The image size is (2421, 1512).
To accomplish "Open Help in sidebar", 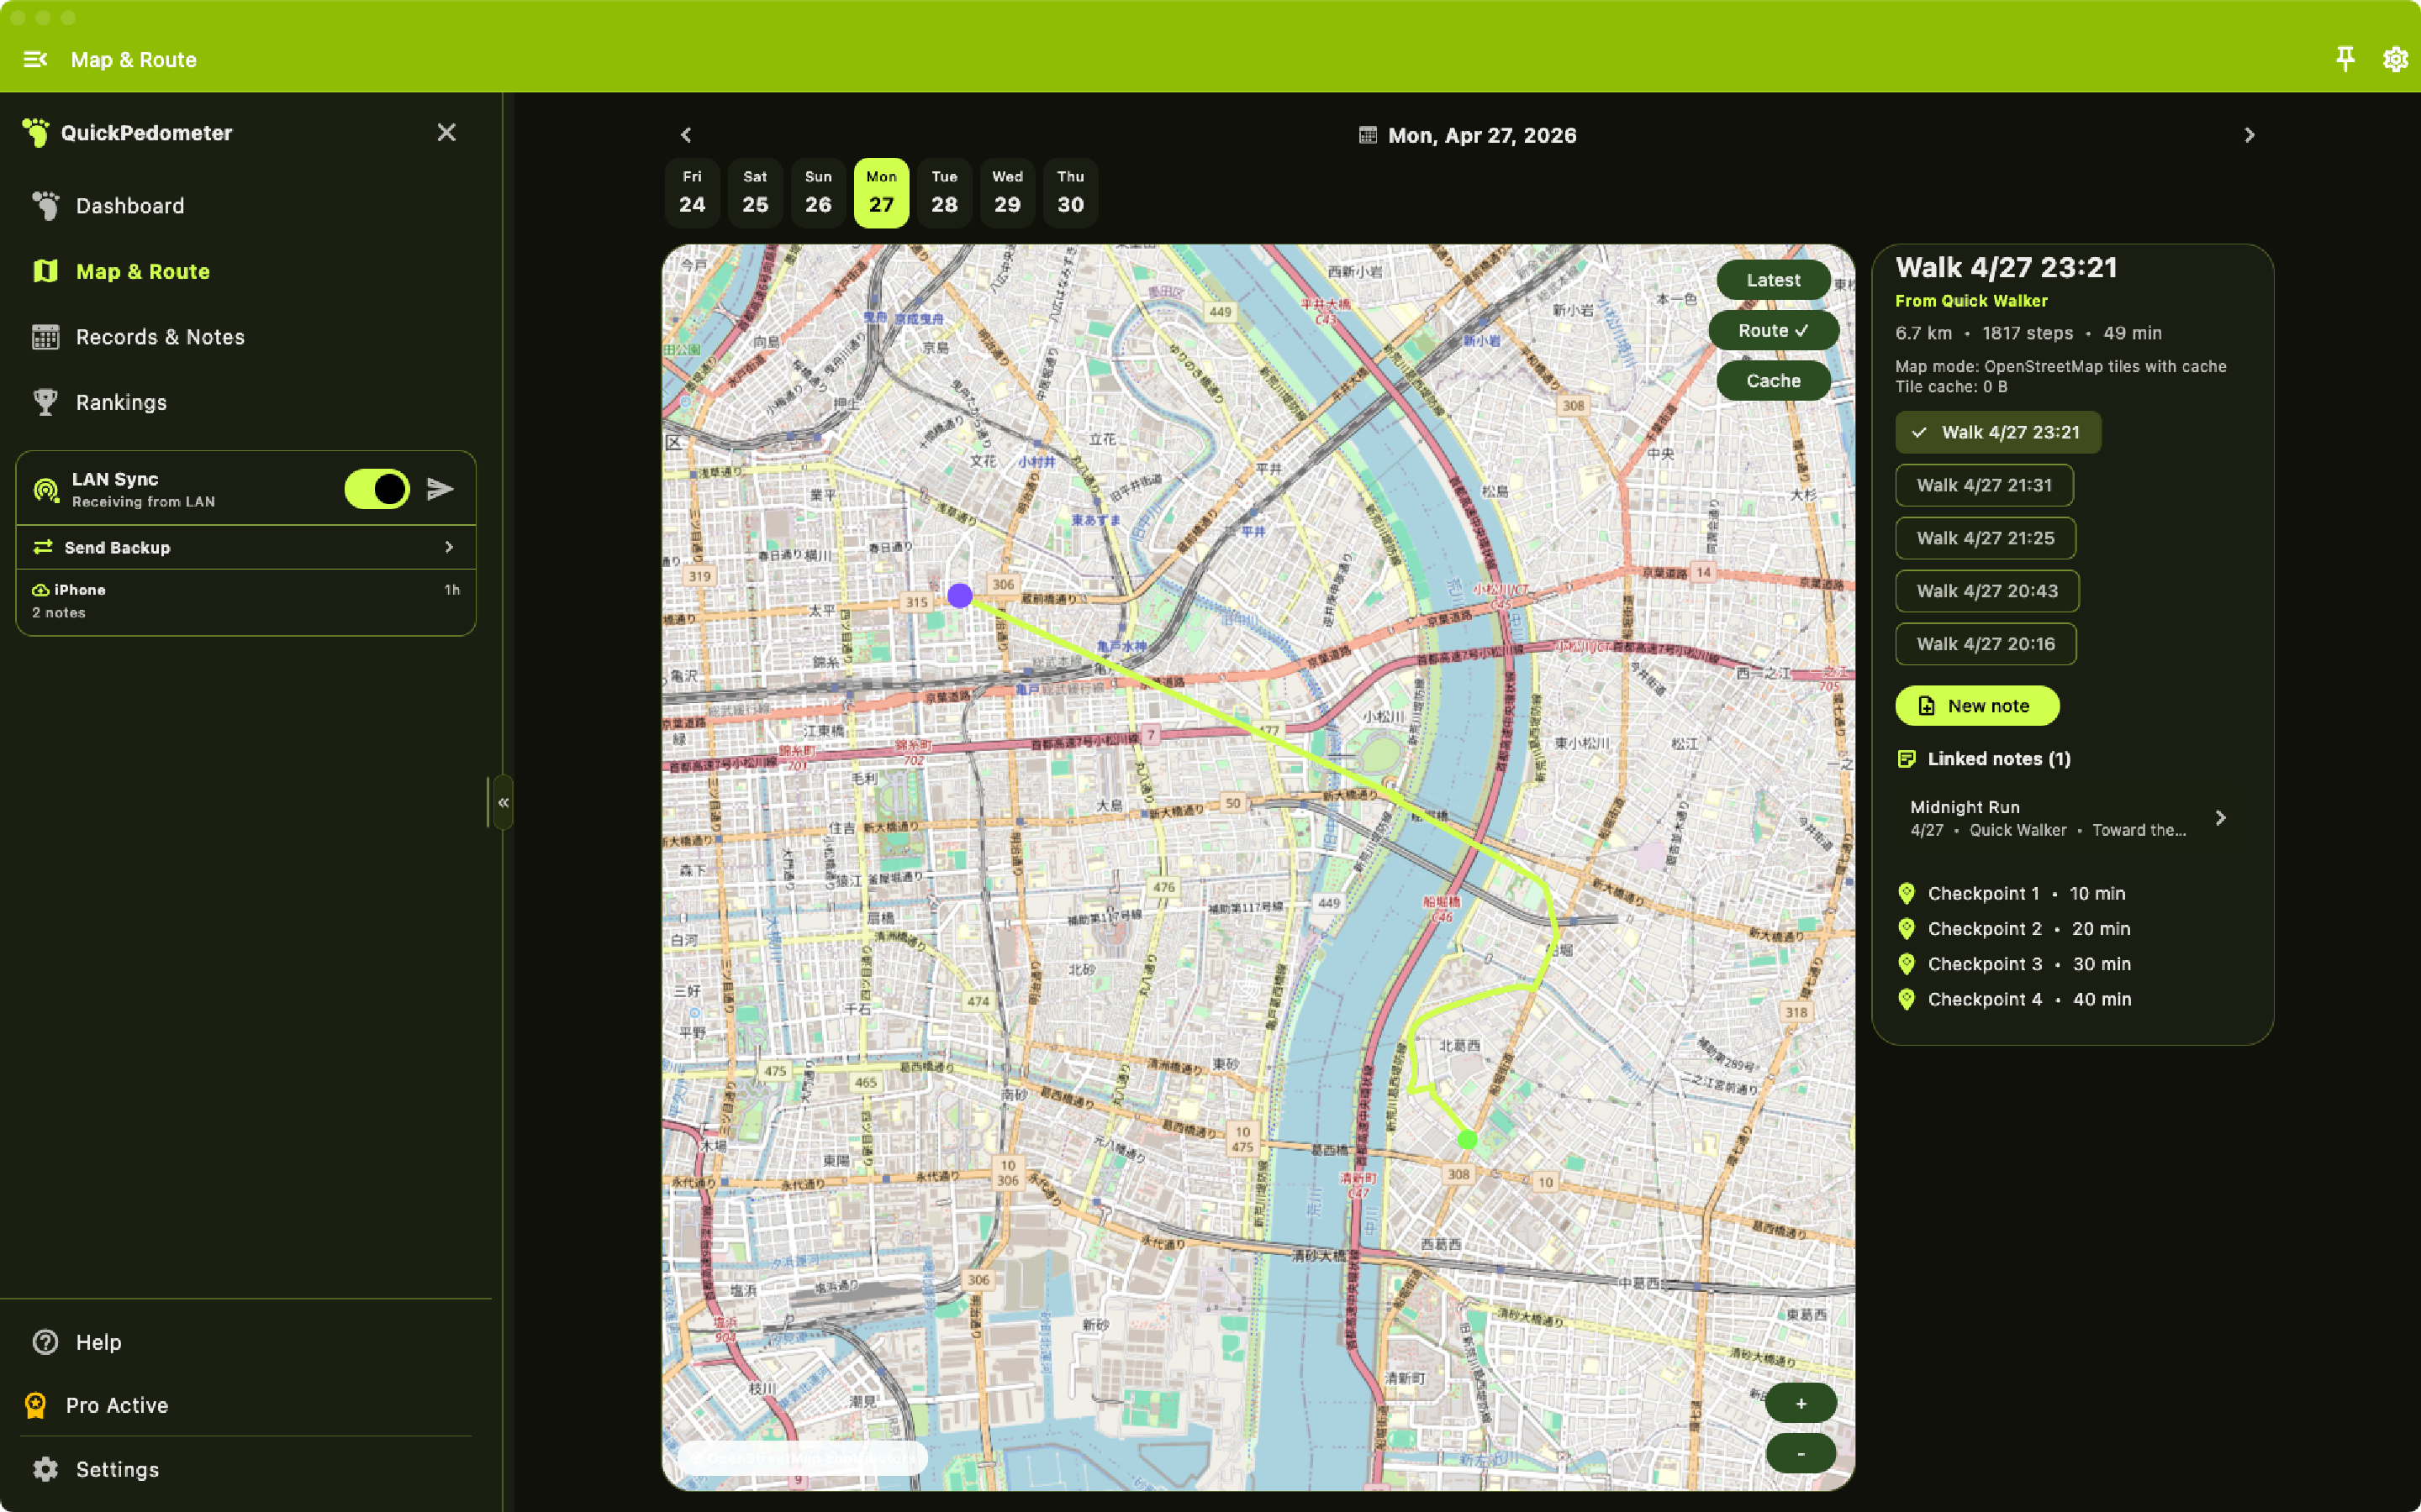I will coord(245,1342).
